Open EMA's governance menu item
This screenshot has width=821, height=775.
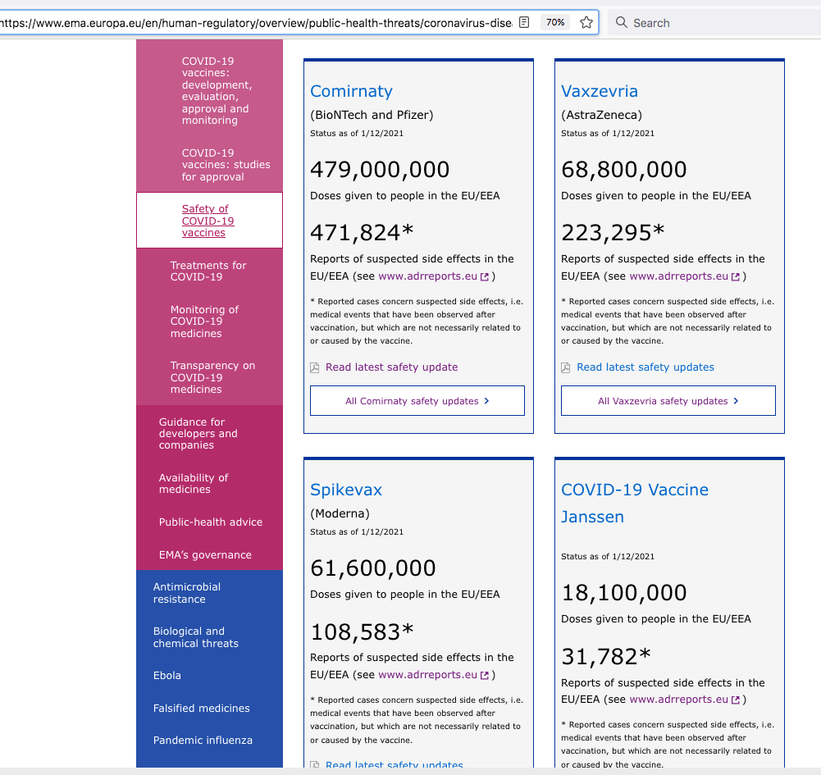pyautogui.click(x=205, y=554)
